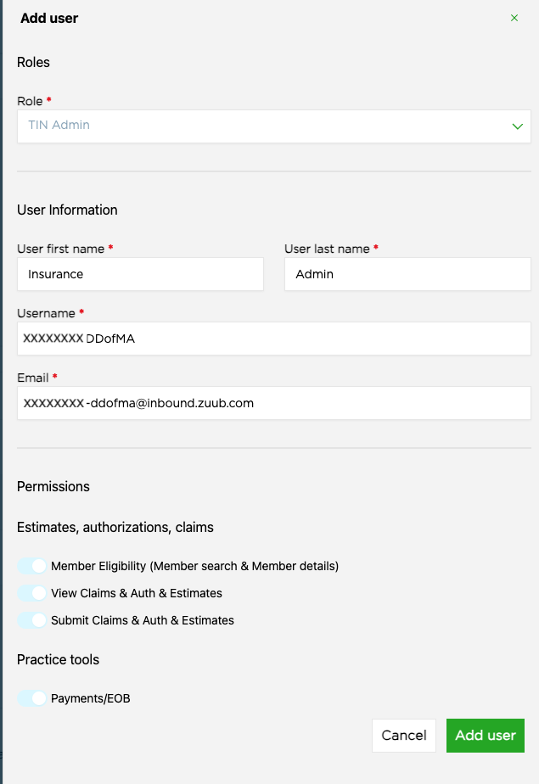
Task: Toggle the Submit Claims & Auth & Estimates switch
Action: 31,620
